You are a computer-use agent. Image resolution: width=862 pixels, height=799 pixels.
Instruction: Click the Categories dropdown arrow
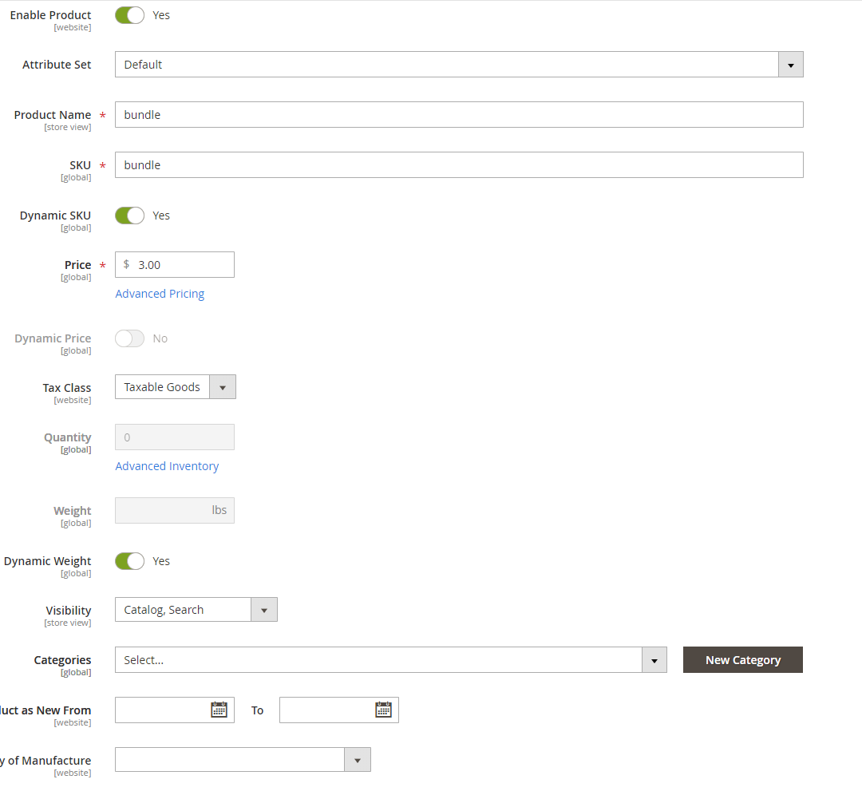(654, 660)
